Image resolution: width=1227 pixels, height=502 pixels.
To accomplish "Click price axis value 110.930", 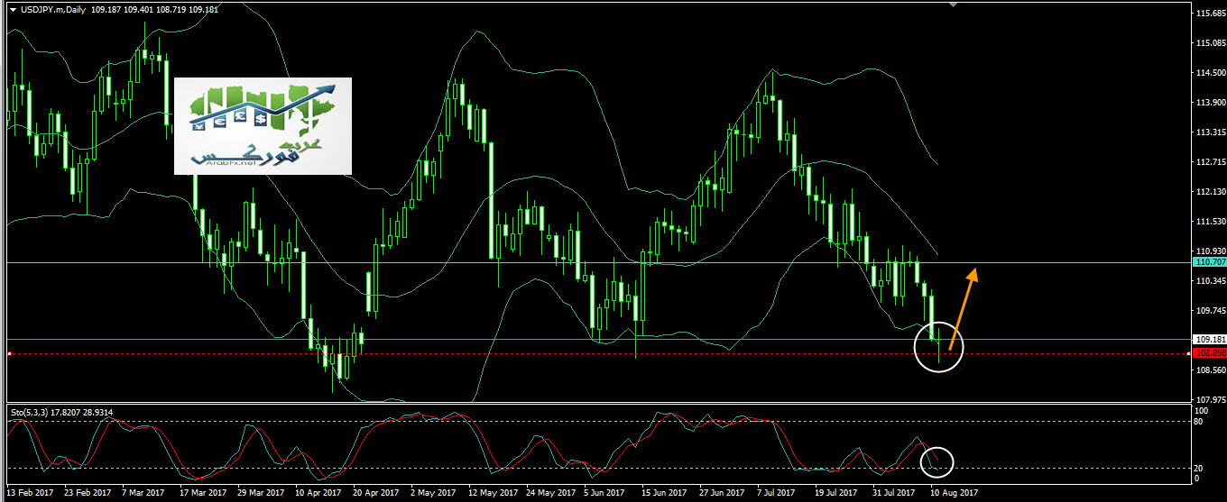I will 1210,251.
